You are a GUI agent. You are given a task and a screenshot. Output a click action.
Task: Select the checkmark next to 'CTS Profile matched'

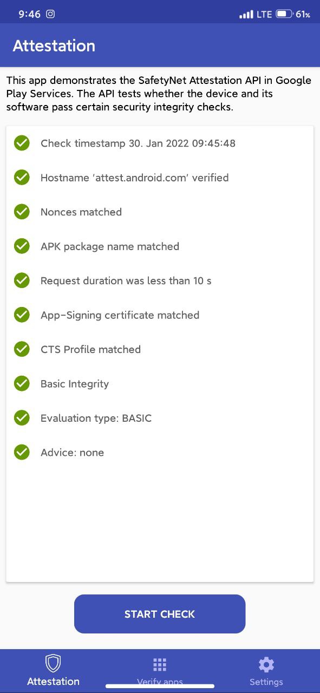22,349
